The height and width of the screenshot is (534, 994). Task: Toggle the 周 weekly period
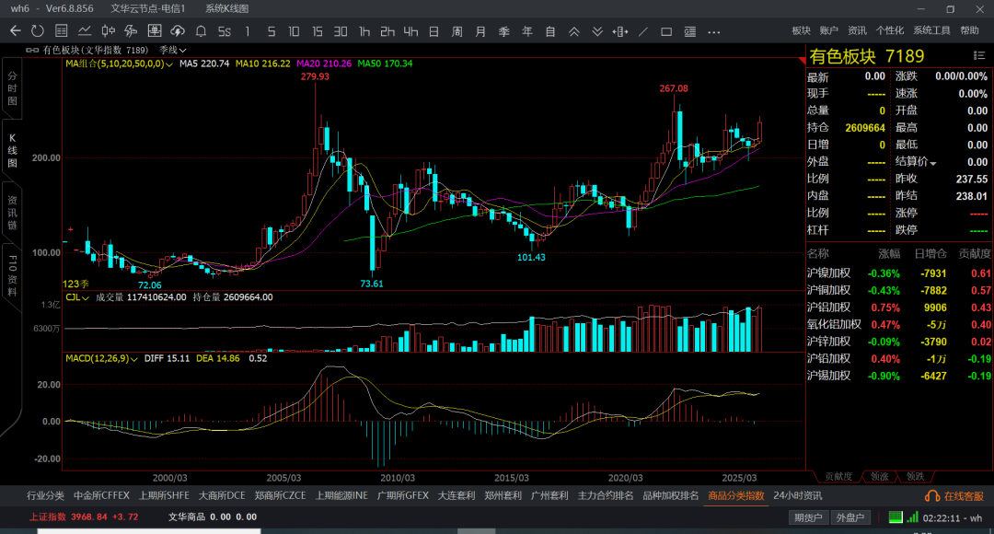(x=457, y=31)
